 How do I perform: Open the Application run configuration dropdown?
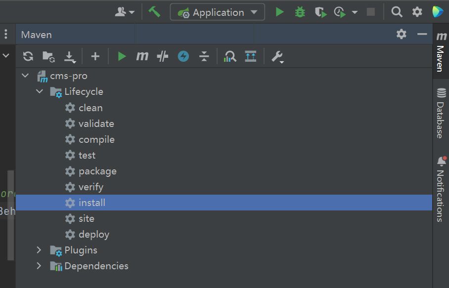click(x=218, y=12)
